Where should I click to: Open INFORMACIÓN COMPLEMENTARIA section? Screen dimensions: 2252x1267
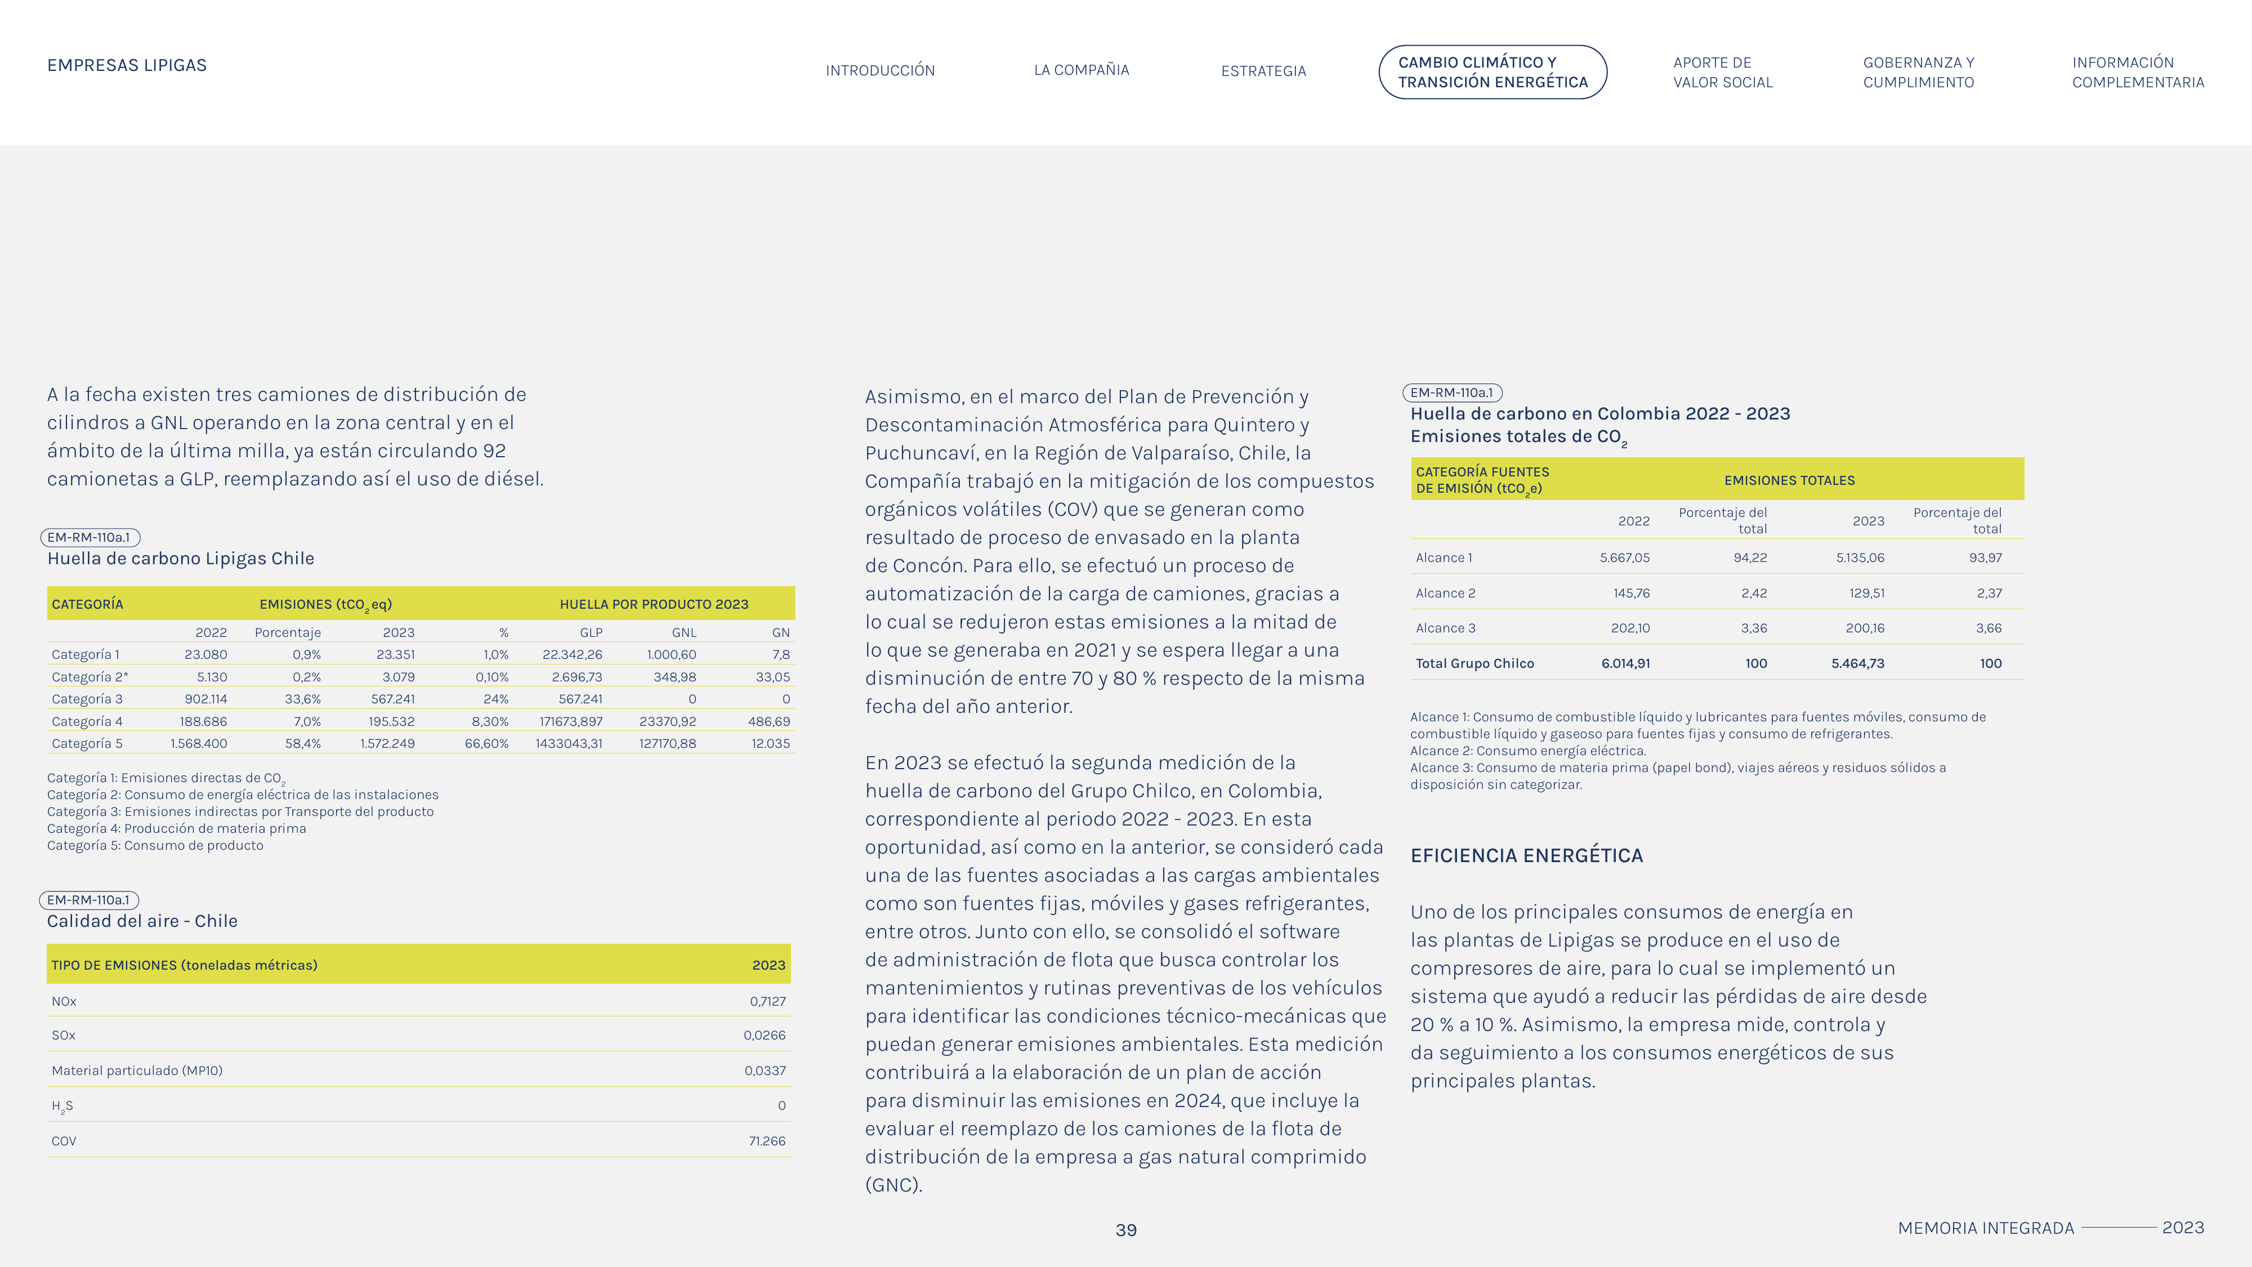point(2138,73)
